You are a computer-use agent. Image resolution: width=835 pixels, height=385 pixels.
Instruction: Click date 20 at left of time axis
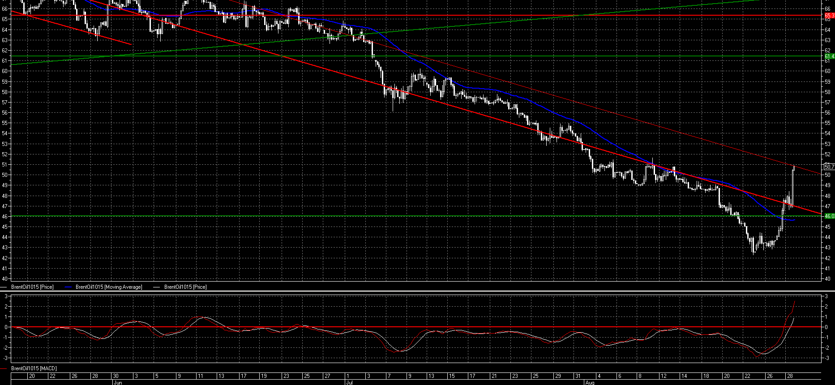tap(32, 376)
